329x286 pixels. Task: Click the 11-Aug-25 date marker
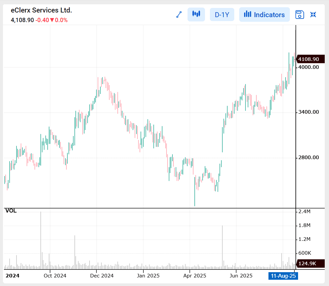point(283,276)
